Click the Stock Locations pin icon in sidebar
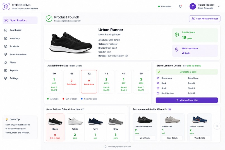Viewport: 225px width, 150px height. (x=6, y=54)
